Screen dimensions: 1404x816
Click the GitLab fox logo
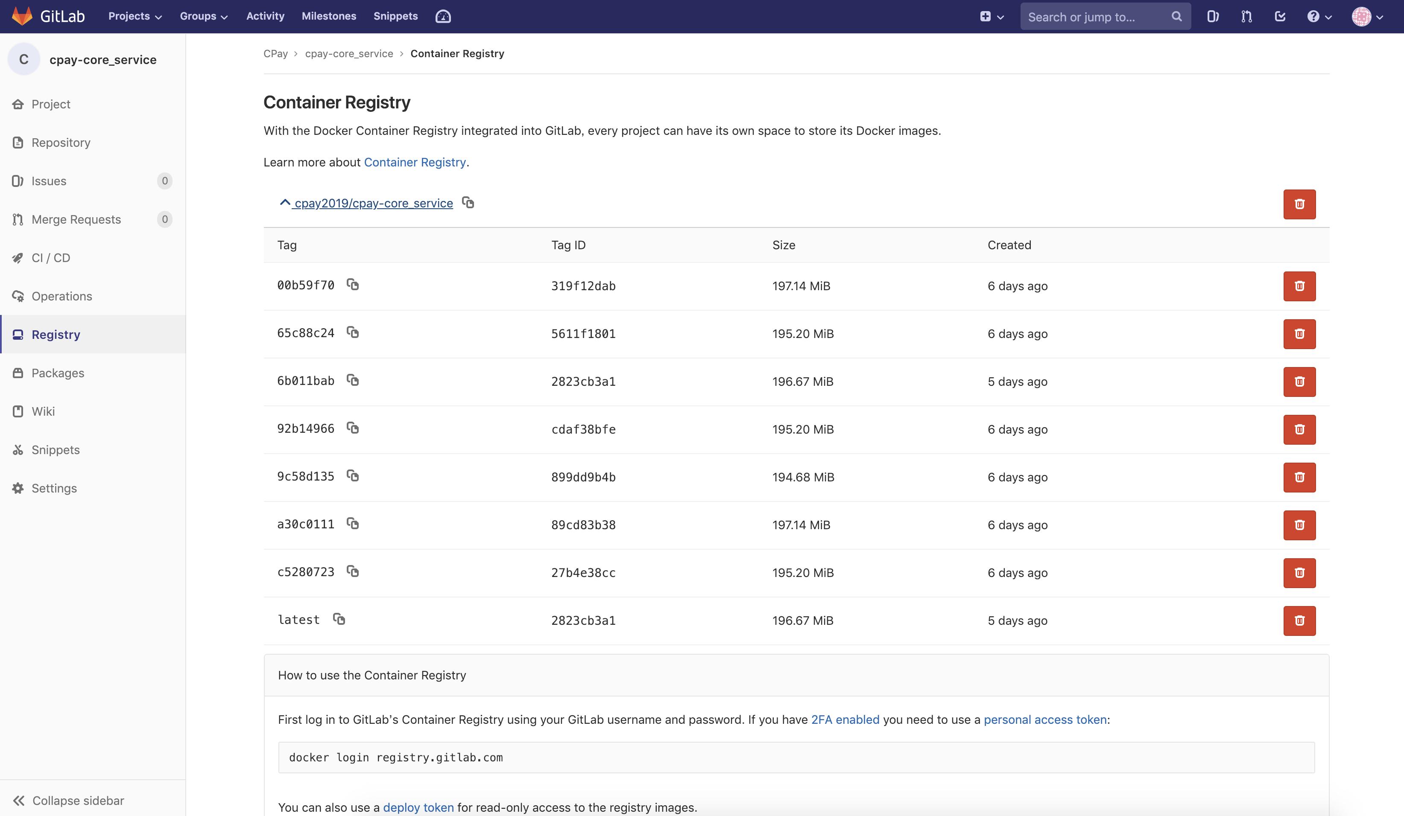22,16
